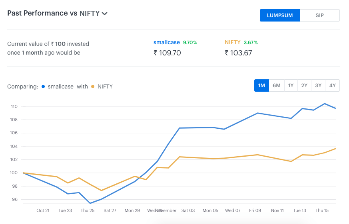Click the blue line's lowest dip
The width and height of the screenshot is (349, 224).
pos(90,203)
